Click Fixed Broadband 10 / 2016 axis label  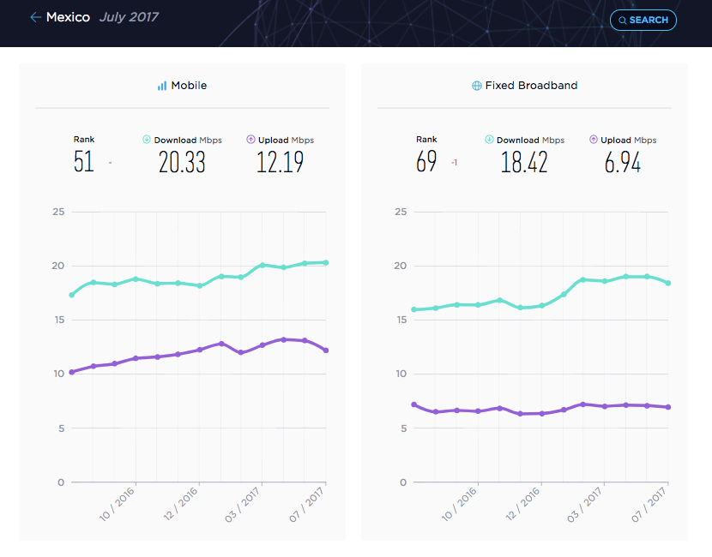[x=459, y=504]
